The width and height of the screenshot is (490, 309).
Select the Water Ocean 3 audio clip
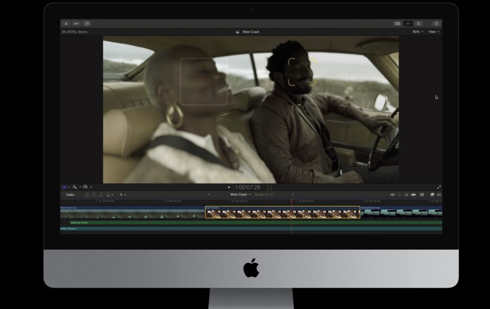click(x=251, y=229)
